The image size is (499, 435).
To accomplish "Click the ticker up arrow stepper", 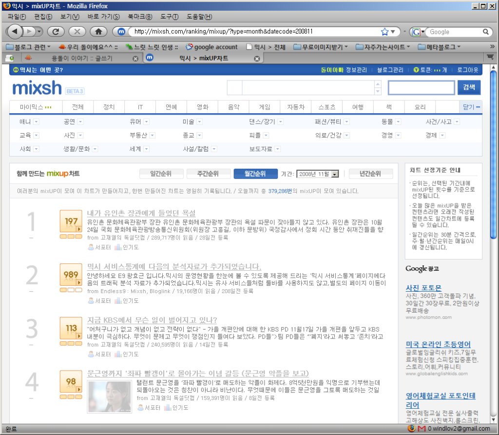I will (x=378, y=84).
